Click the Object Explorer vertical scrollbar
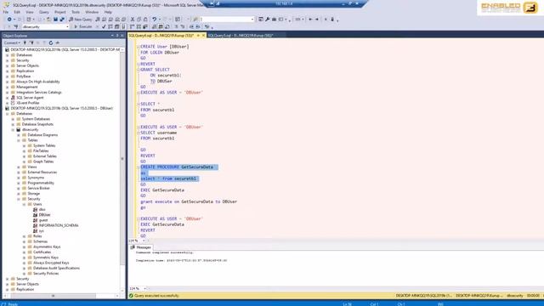The image size is (544, 306). point(122,159)
